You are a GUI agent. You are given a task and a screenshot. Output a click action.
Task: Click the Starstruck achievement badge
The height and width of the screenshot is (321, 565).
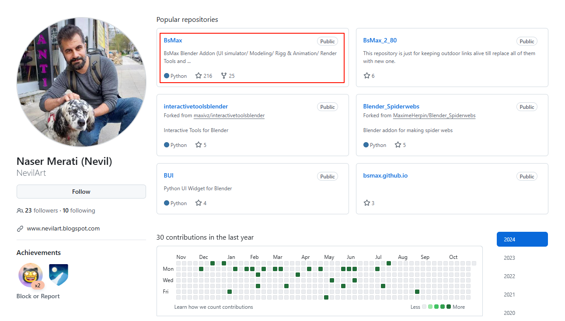pyautogui.click(x=30, y=275)
